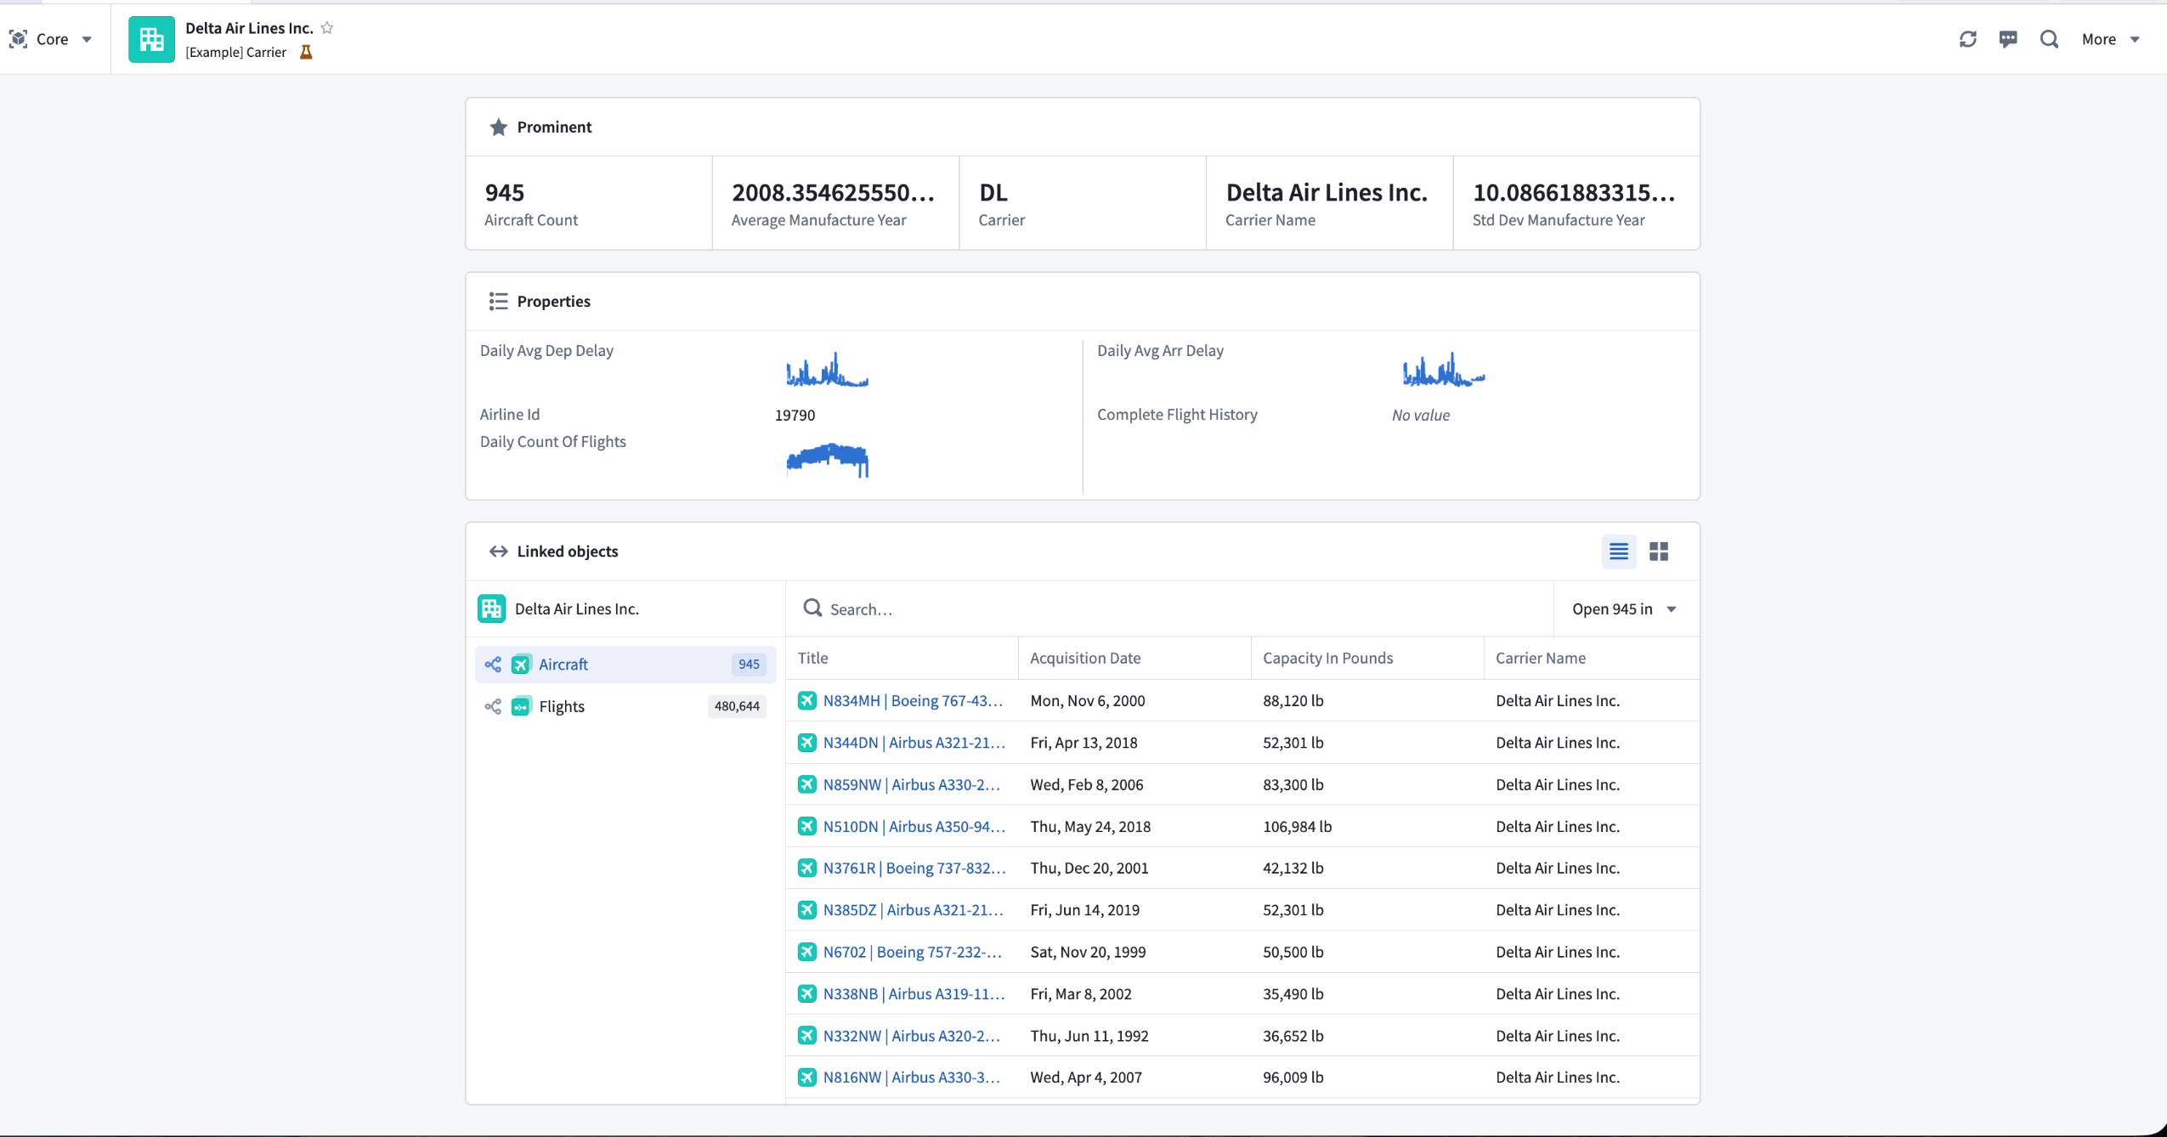Click the link icon beside Flights

click(493, 706)
